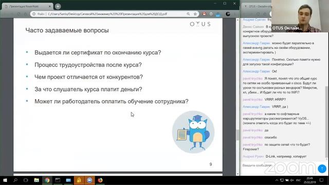This screenshot has width=329, height=185.
Task: Select the Презентация PowerPoint browser tab
Action: (27, 6)
